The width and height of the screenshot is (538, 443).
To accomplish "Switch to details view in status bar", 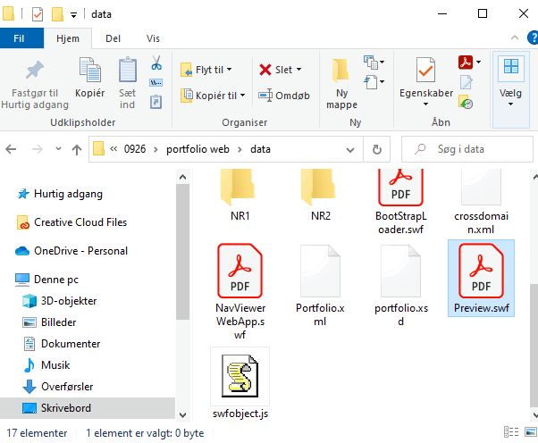I will pyautogui.click(x=511, y=432).
